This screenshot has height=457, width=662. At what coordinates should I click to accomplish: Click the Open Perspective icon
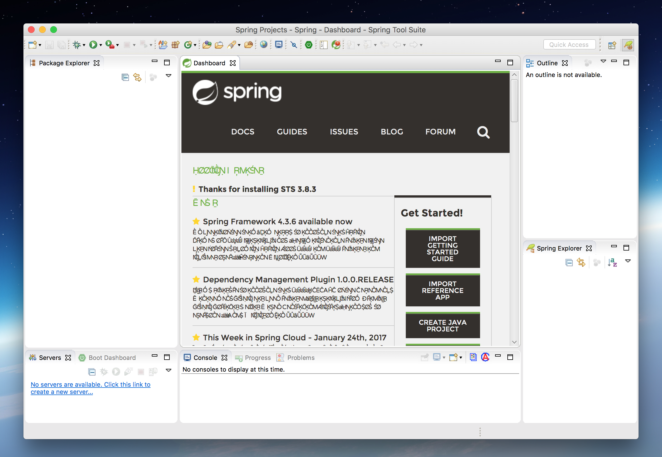pos(612,45)
